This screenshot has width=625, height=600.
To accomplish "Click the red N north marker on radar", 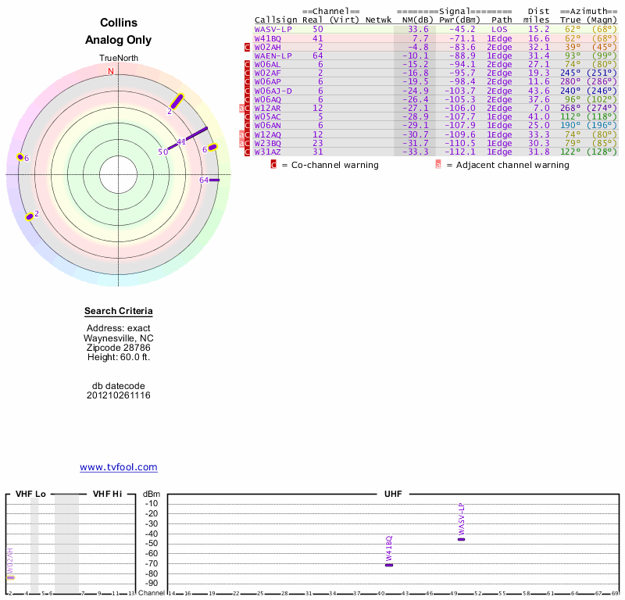I will click(x=111, y=71).
